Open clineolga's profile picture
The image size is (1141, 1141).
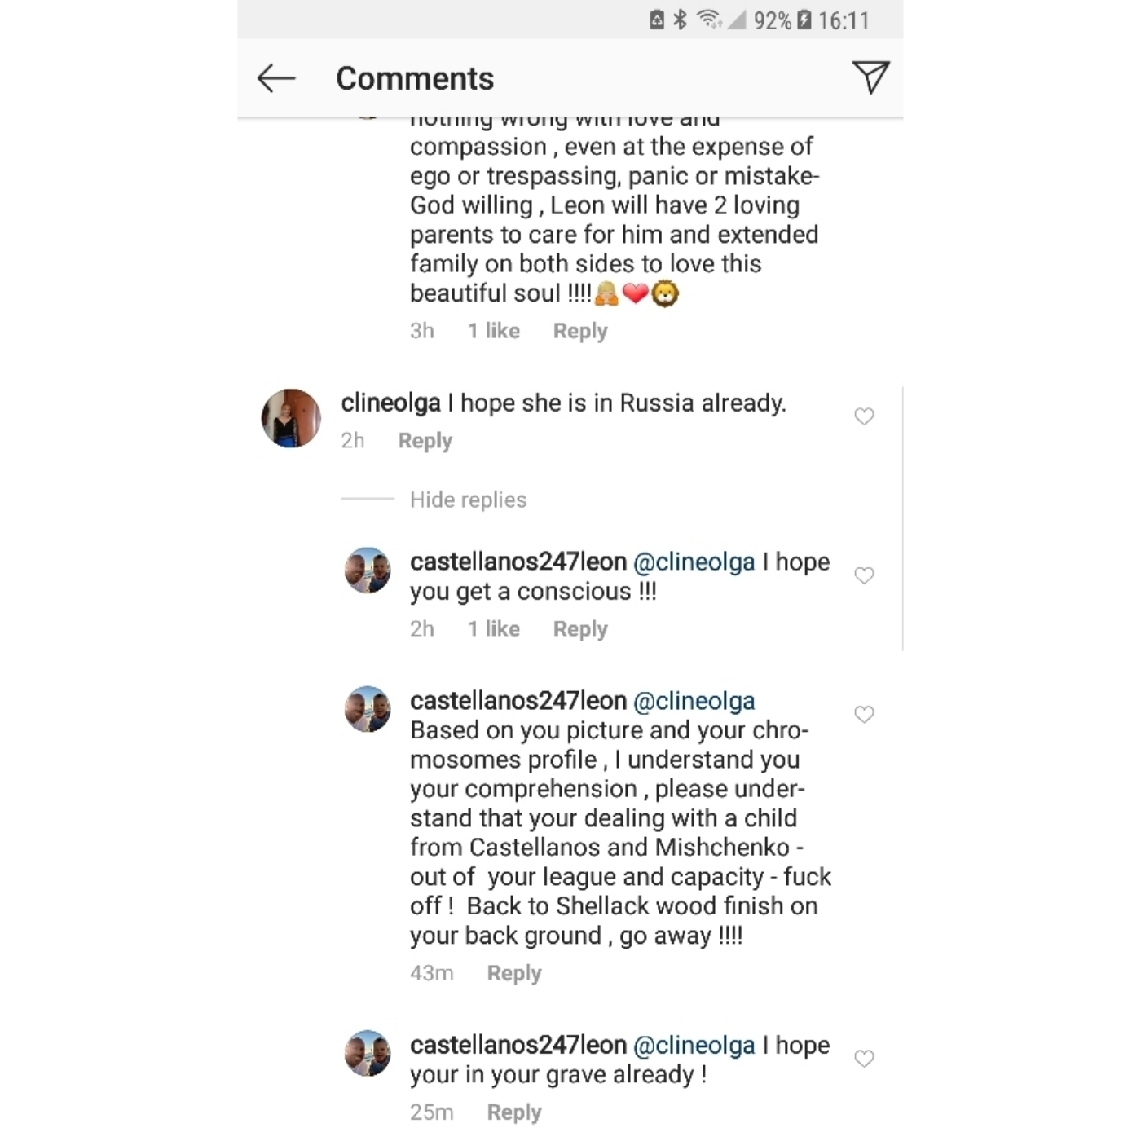tap(291, 418)
